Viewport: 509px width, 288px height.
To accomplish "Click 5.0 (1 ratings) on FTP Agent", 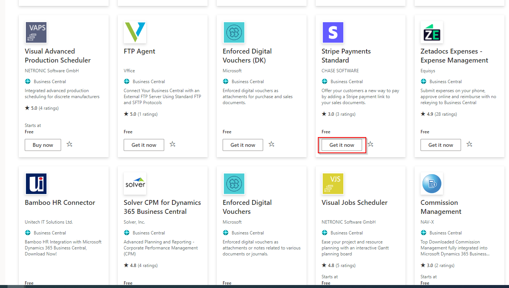I will tap(141, 114).
